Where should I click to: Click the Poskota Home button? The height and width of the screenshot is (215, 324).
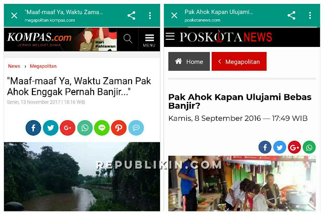tap(189, 62)
